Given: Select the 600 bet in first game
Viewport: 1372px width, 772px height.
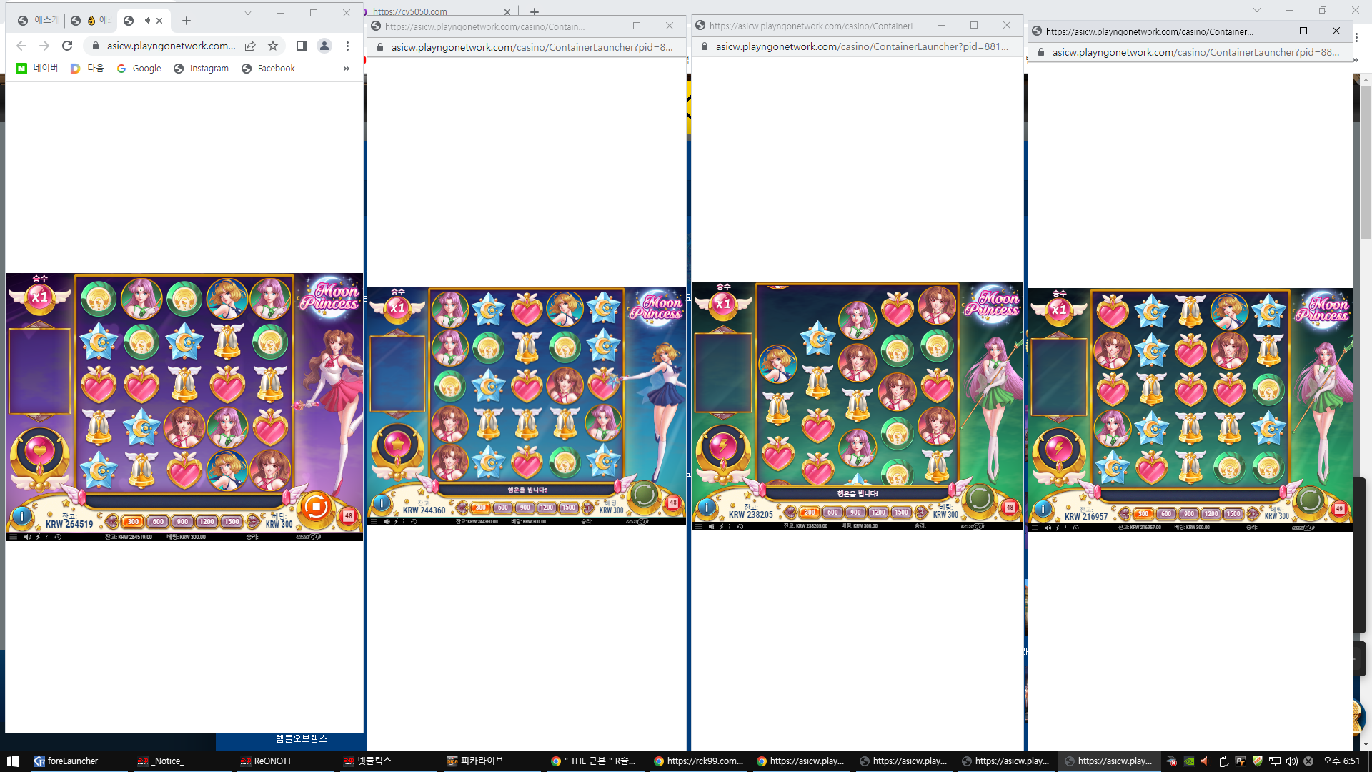Looking at the screenshot, I should click(158, 522).
